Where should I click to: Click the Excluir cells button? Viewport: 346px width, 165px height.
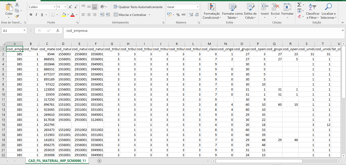coord(275,11)
